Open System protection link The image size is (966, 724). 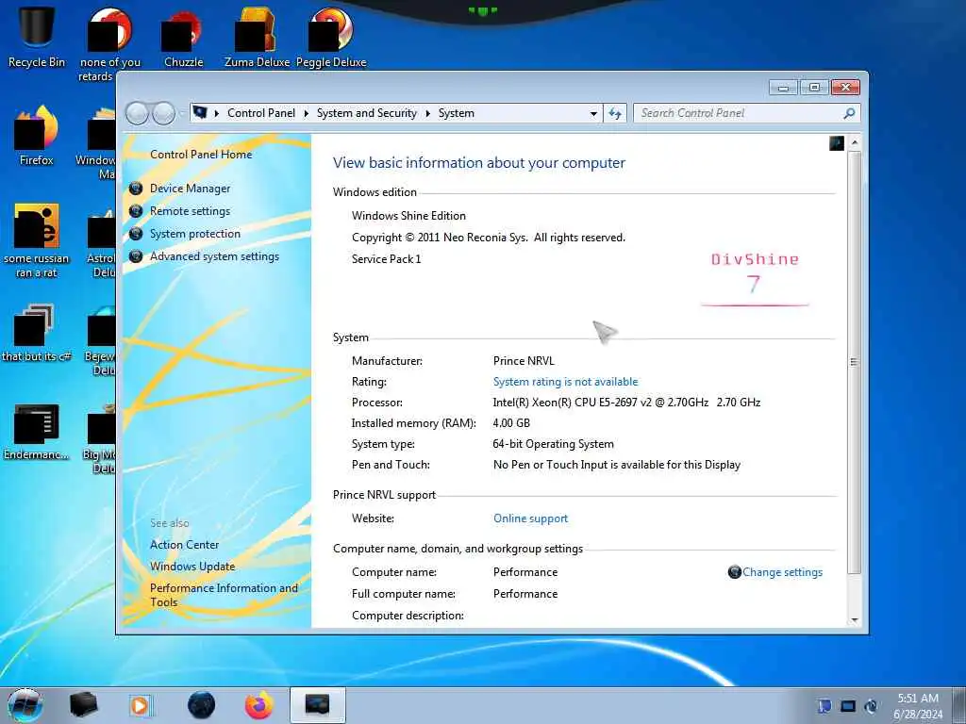194,234
